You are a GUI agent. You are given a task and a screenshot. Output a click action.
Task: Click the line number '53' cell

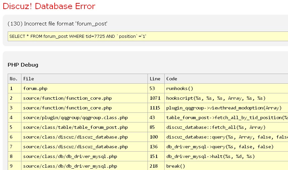tap(156, 88)
